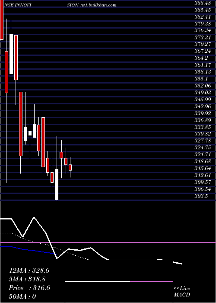Click the 367.24 price axis label
Image resolution: width=216 pixels, height=303 pixels.
click(203, 51)
